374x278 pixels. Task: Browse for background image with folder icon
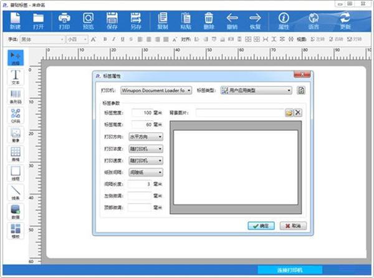[289, 113]
